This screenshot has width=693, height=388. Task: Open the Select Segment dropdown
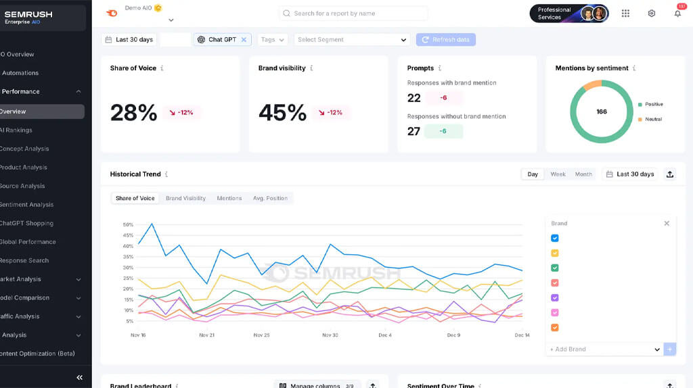click(352, 40)
